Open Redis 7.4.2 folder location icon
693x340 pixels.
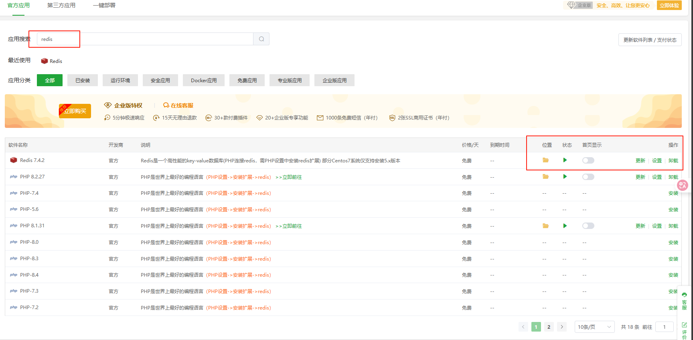click(x=545, y=160)
